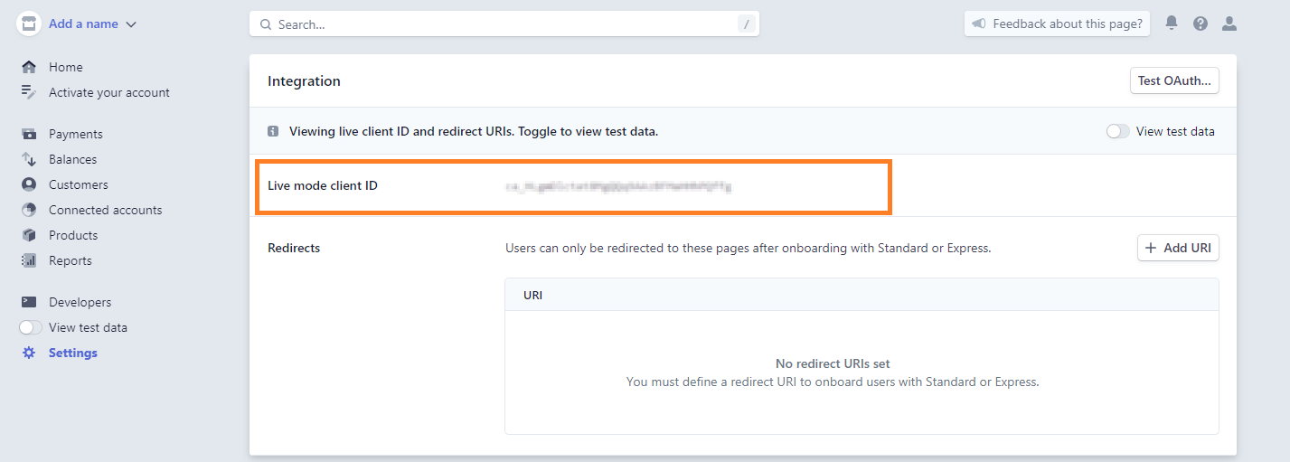This screenshot has height=462, width=1290.
Task: Click Feedback about this page button
Action: pos(1058,24)
